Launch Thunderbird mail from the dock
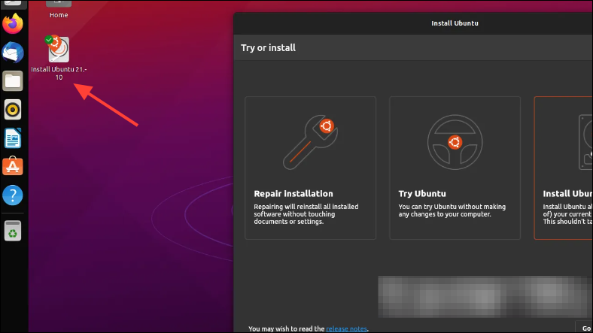Image resolution: width=593 pixels, height=333 pixels. coord(13,53)
